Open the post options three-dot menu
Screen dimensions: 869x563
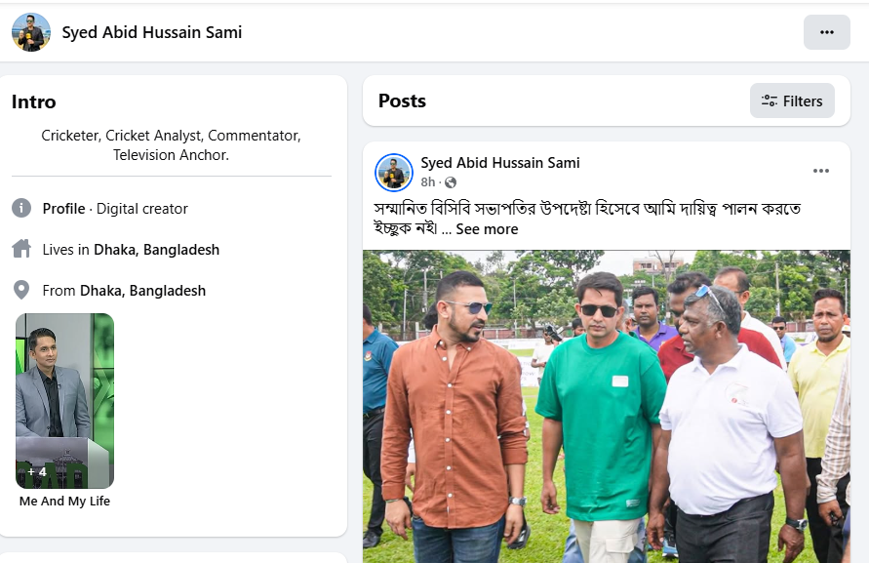click(821, 172)
